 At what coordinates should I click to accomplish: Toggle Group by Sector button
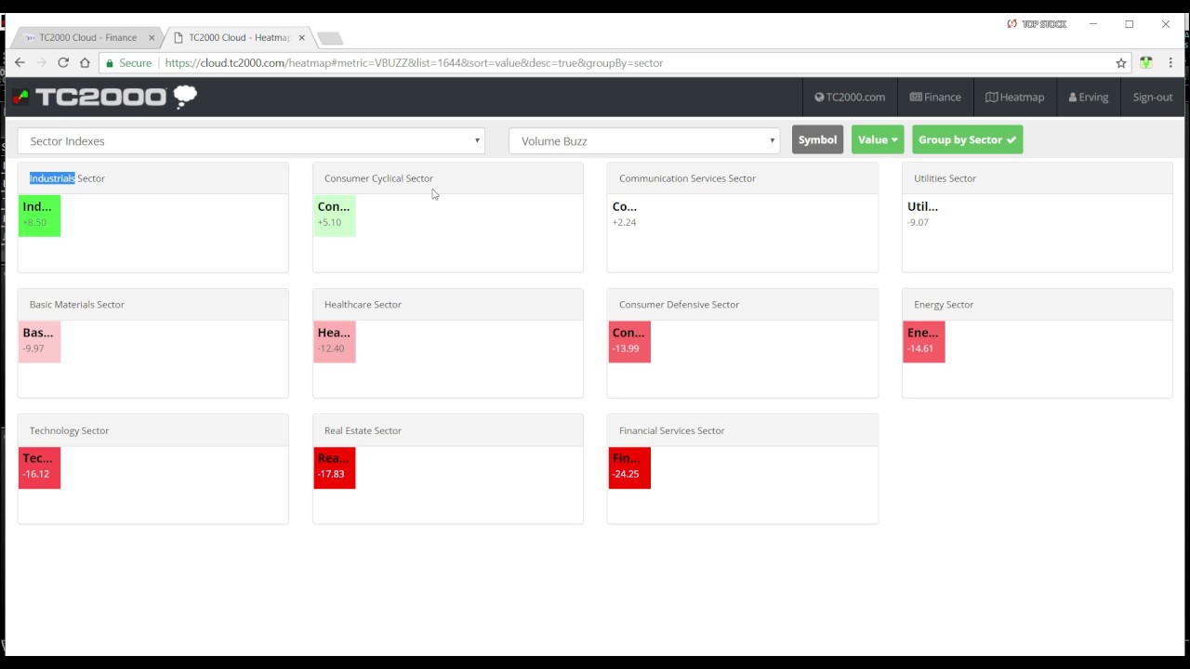(x=967, y=140)
